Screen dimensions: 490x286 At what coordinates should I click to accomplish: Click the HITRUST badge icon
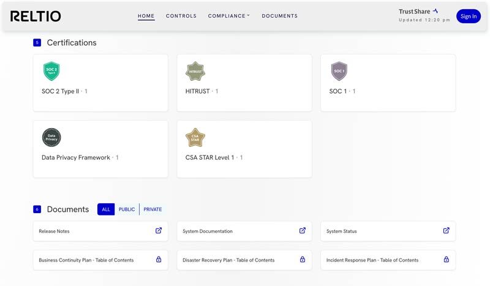tap(195, 71)
